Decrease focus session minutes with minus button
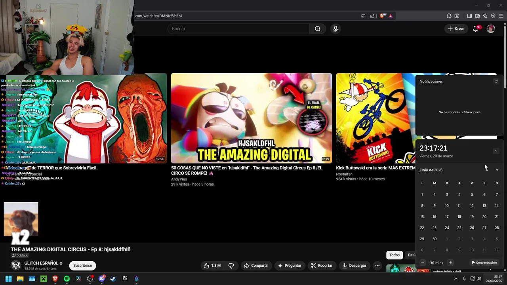 click(423, 262)
